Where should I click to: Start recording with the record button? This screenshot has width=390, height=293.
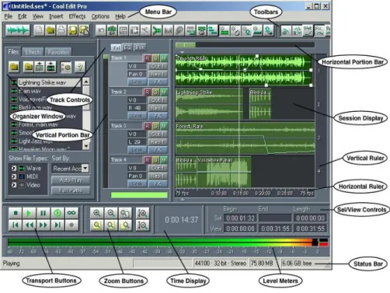[x=71, y=225]
